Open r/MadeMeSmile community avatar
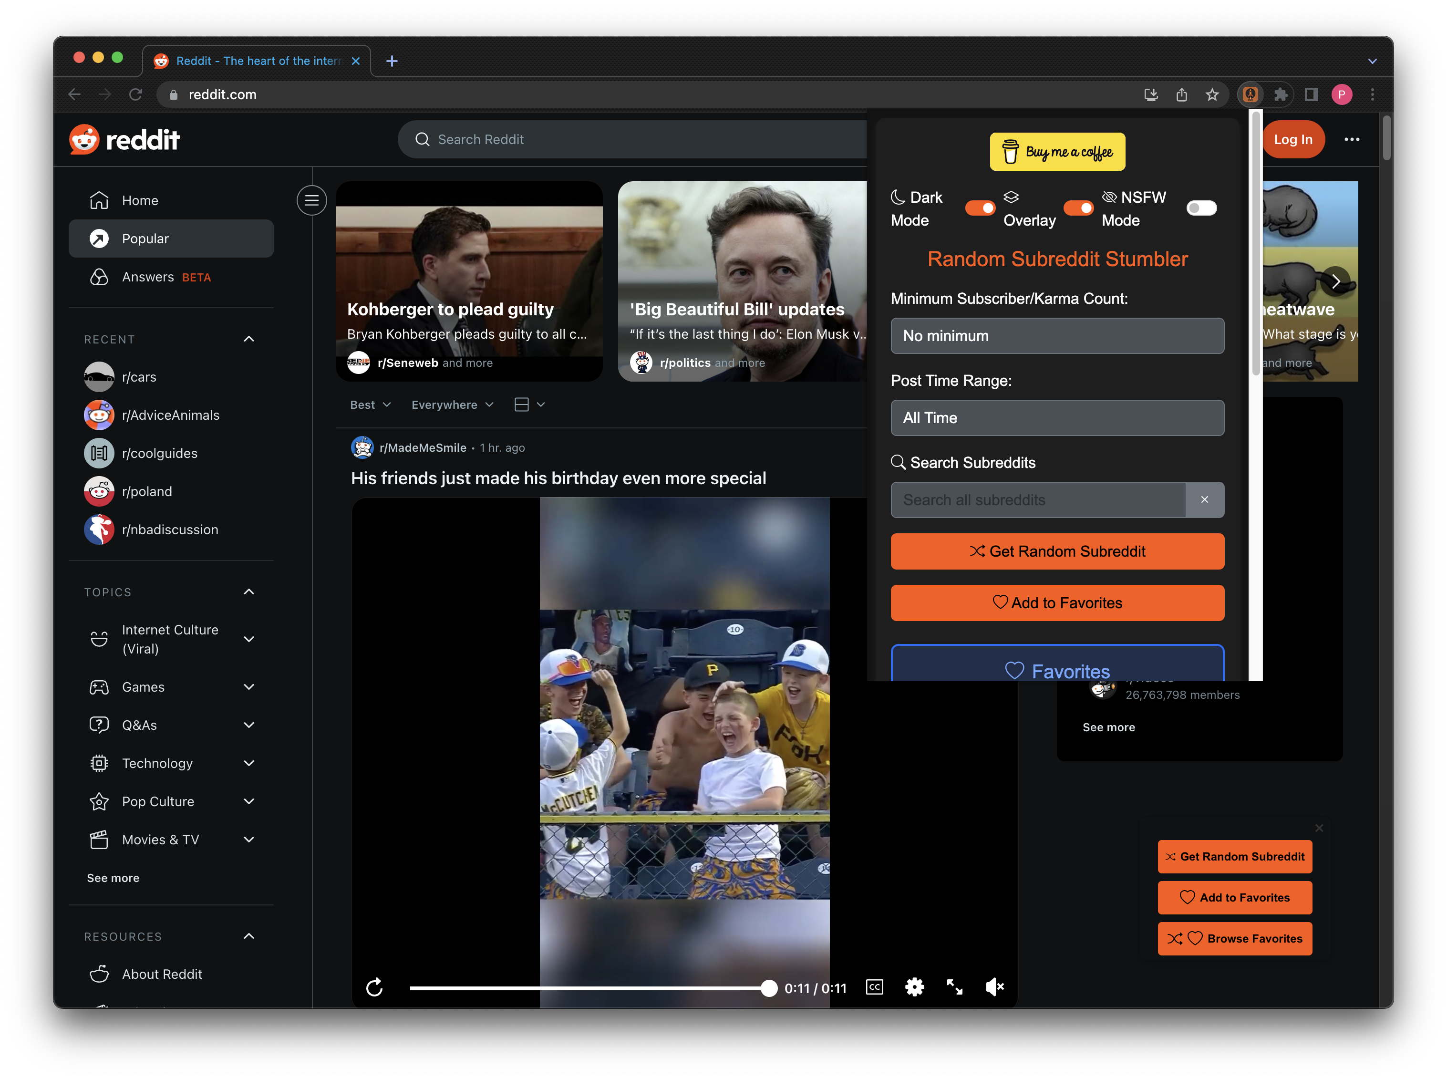The height and width of the screenshot is (1079, 1447). [362, 447]
